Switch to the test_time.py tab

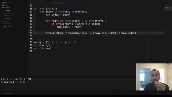(x=39, y=2)
